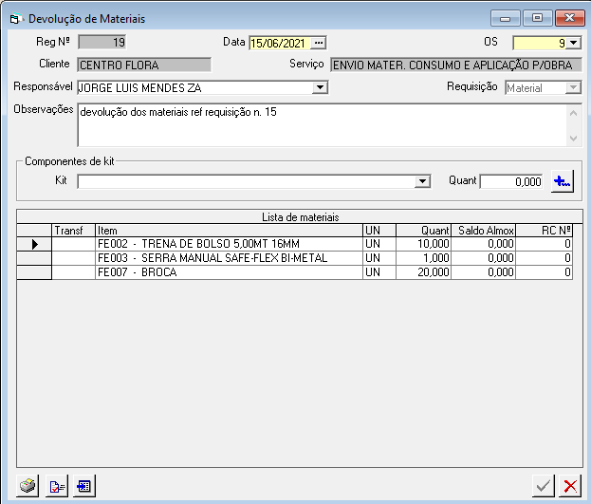
Task: Click the blue plus add-kit button
Action: (563, 181)
